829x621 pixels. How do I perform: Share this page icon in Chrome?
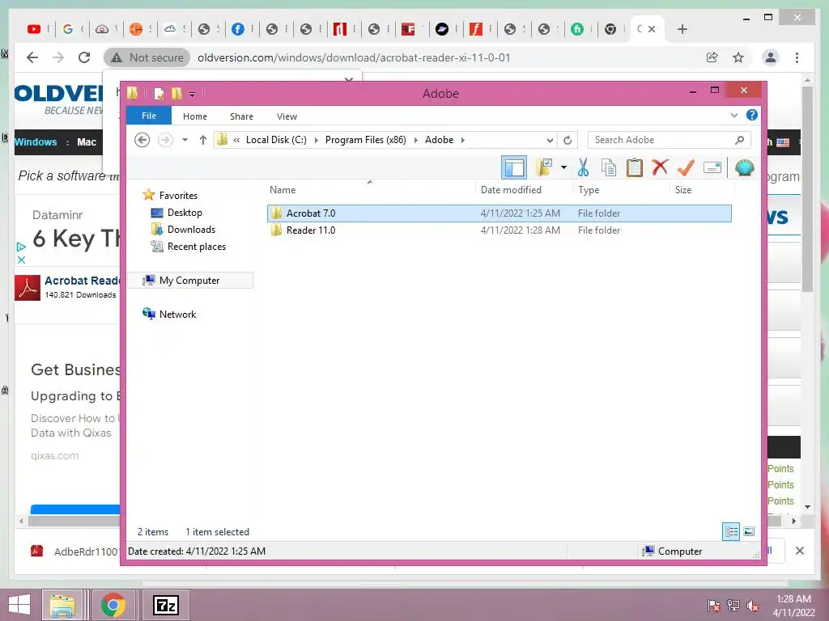[712, 57]
